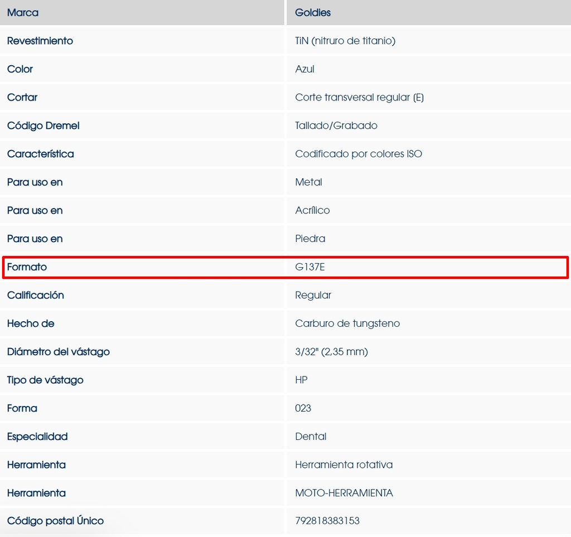Click the Azul color value
This screenshot has height=537, width=571.
tap(304, 69)
